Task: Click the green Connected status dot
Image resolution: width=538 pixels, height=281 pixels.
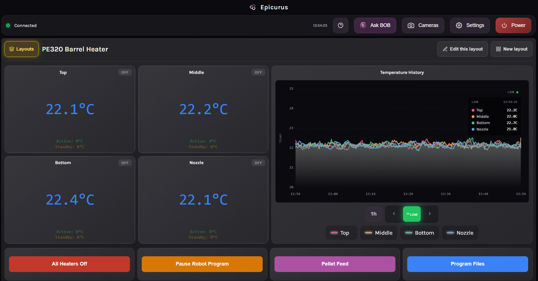Action: (x=8, y=25)
